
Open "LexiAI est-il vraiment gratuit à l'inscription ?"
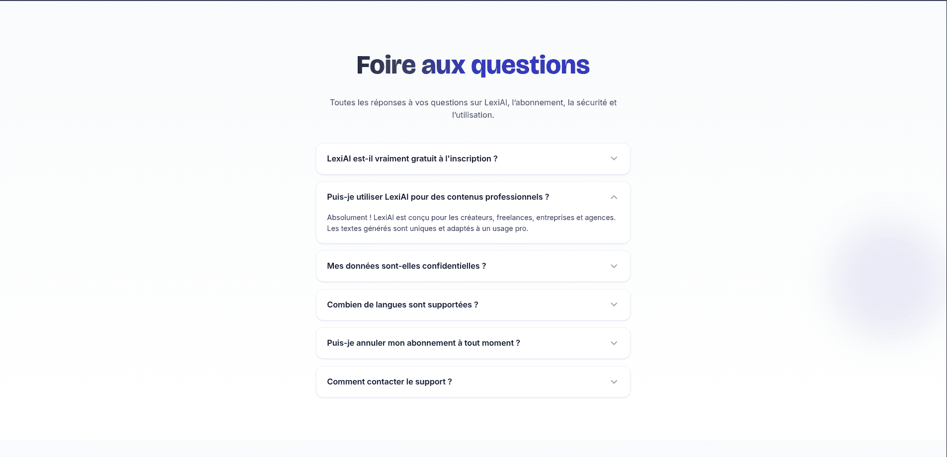click(x=412, y=159)
